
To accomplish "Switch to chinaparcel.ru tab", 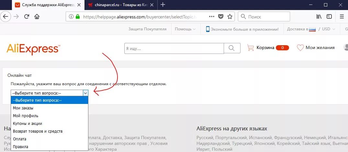I will point(121,5).
